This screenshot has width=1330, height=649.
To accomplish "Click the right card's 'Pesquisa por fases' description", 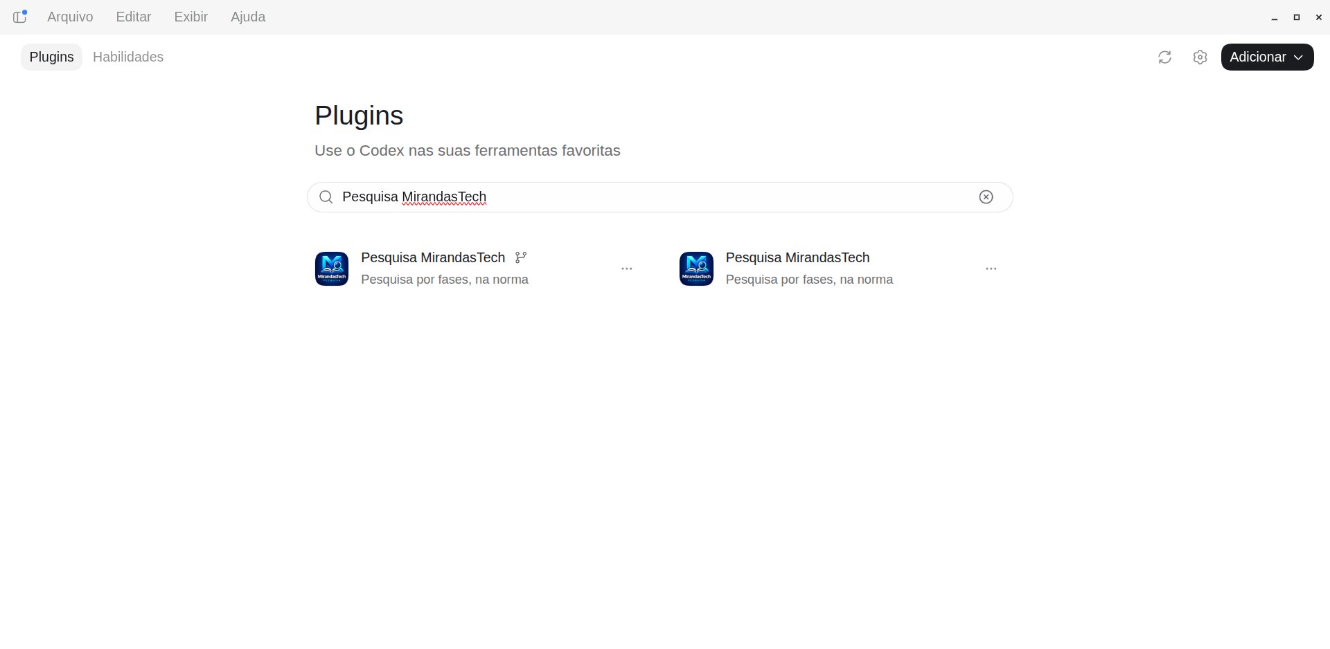I will coord(809,280).
